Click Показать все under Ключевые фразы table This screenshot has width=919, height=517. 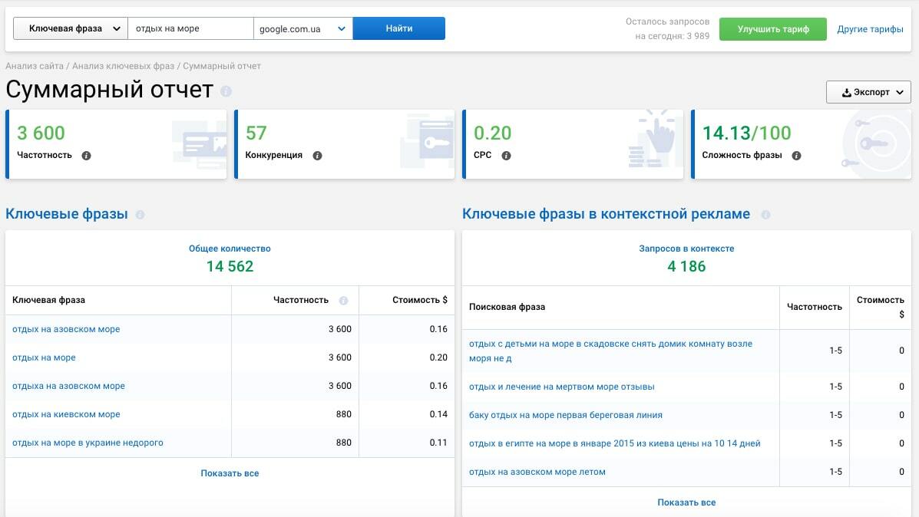[x=230, y=473]
